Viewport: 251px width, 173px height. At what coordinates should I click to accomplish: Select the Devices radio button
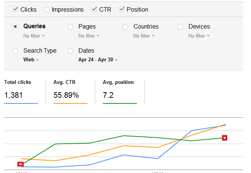click(181, 27)
